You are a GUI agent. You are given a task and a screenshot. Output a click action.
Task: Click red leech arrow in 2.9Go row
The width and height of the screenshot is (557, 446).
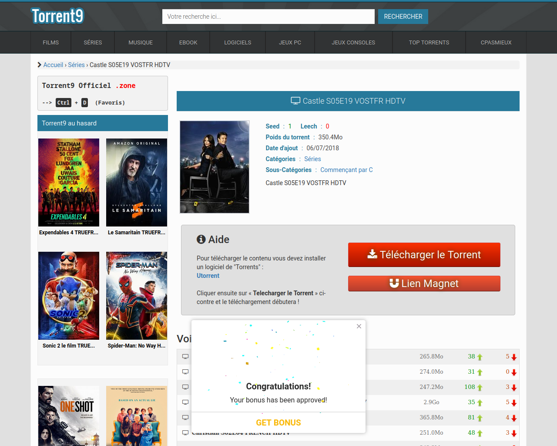point(514,403)
